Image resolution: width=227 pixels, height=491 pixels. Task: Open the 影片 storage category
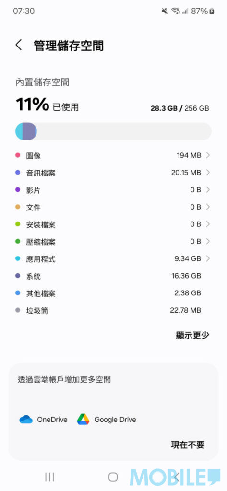point(113,190)
